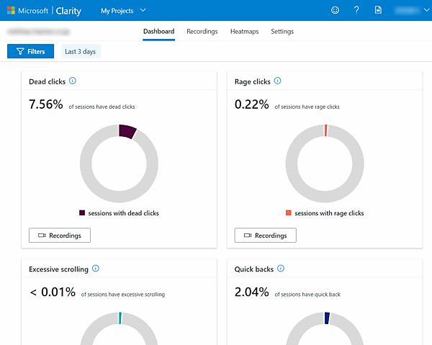Click the Microsoft logo in header
Viewport: 432px width, 345px height.
click(12, 11)
